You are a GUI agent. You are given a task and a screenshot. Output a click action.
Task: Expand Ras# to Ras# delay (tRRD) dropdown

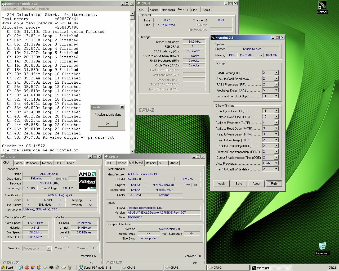click(276, 146)
